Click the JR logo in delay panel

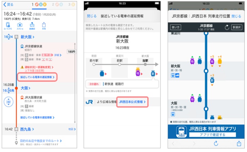(89, 102)
